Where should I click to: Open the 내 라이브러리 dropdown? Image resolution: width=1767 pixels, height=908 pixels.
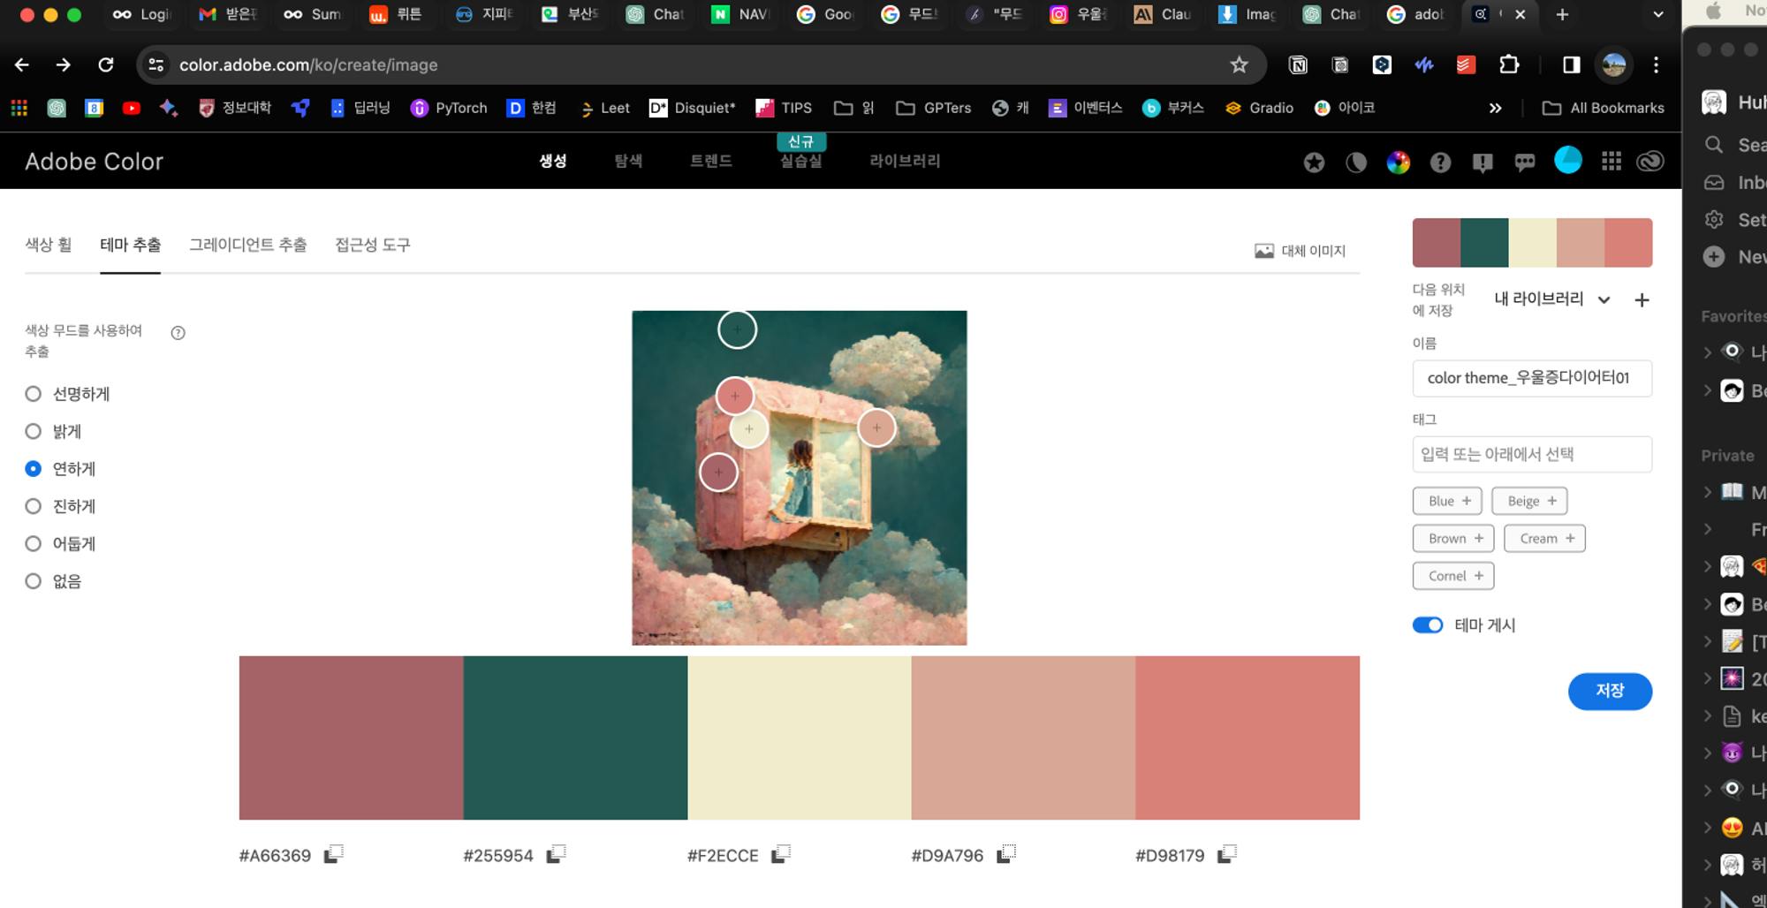[1551, 299]
